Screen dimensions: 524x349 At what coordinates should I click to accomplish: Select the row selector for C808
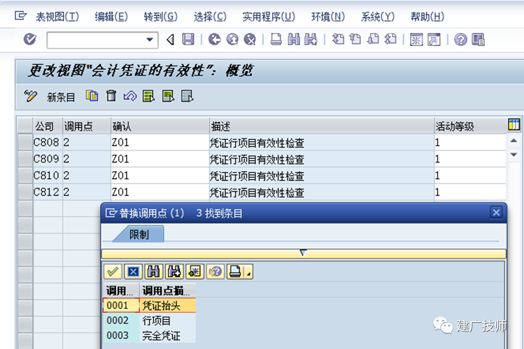click(x=25, y=142)
